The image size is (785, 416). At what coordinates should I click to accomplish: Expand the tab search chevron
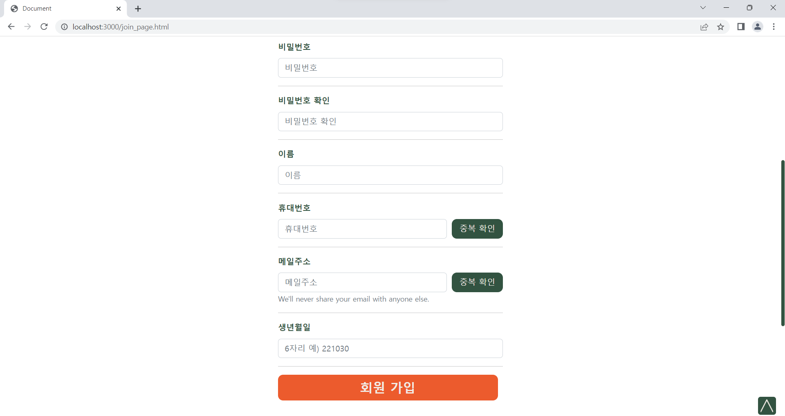(x=703, y=8)
